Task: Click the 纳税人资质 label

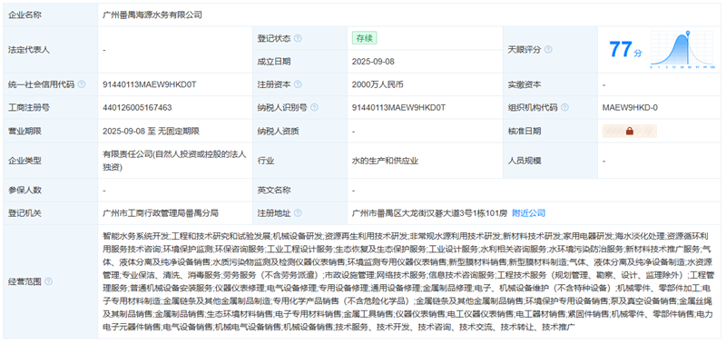Action: click(x=279, y=131)
